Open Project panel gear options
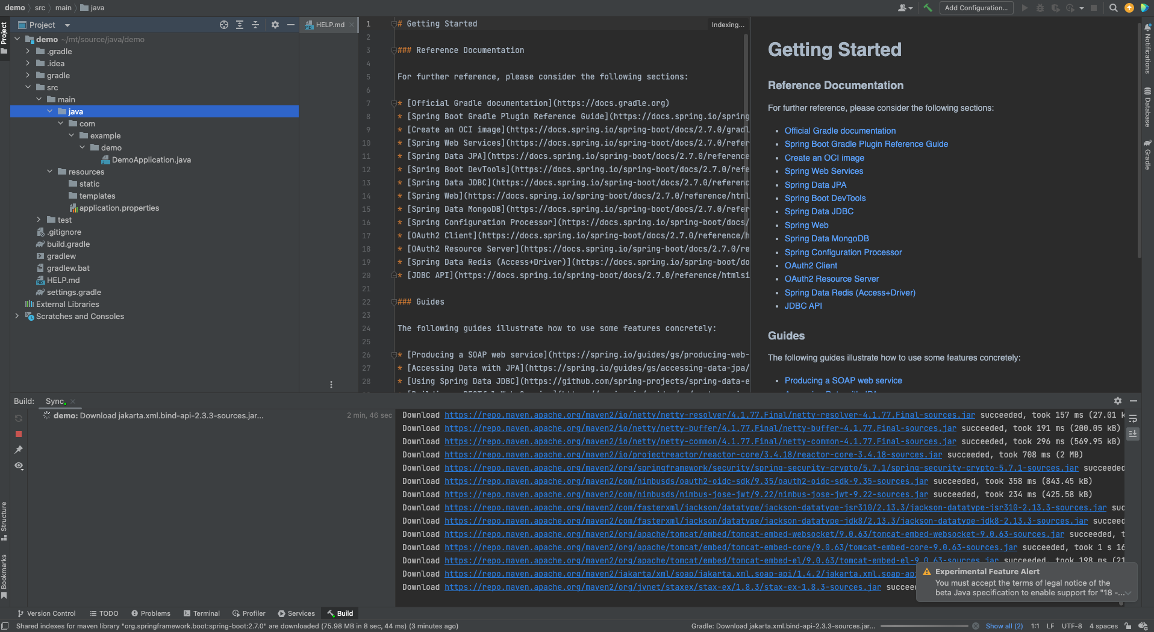 click(275, 25)
